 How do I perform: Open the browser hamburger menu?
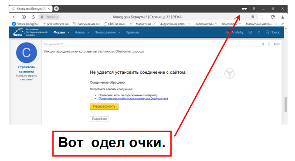pyautogui.click(x=254, y=9)
